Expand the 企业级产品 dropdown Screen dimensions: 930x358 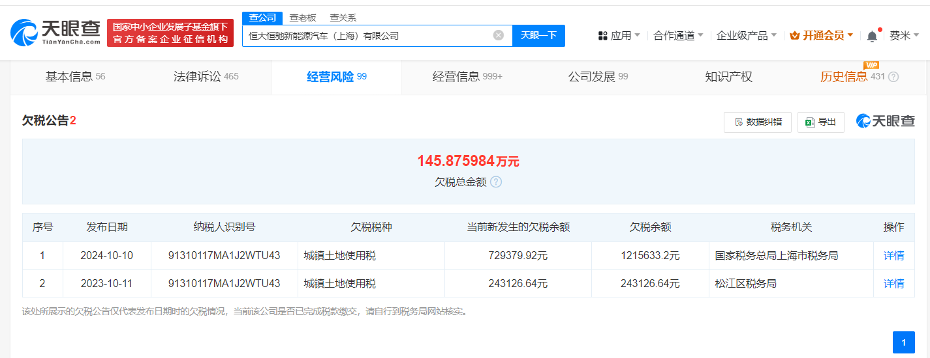(x=746, y=36)
